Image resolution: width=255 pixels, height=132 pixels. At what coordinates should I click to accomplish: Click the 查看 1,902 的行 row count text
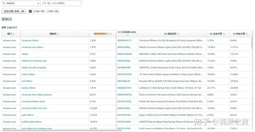10,28
